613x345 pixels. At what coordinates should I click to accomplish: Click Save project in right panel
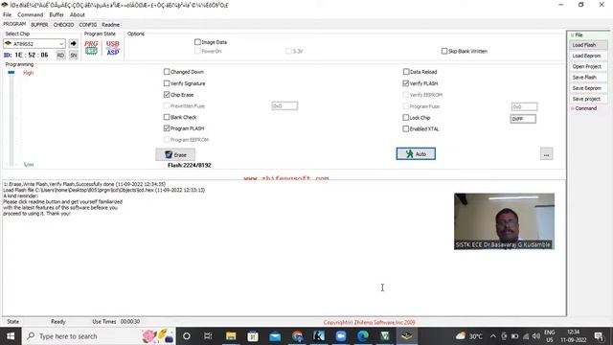click(x=588, y=99)
